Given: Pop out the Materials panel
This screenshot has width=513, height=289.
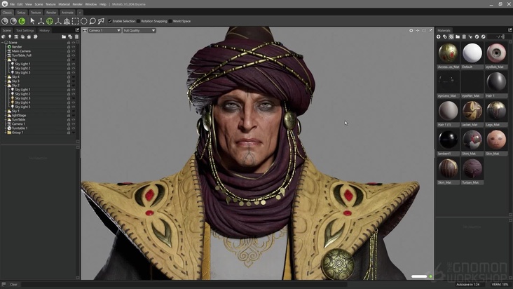Looking at the screenshot, I should point(509,30).
